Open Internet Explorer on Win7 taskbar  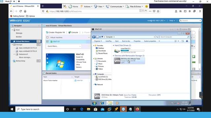tap(102, 103)
